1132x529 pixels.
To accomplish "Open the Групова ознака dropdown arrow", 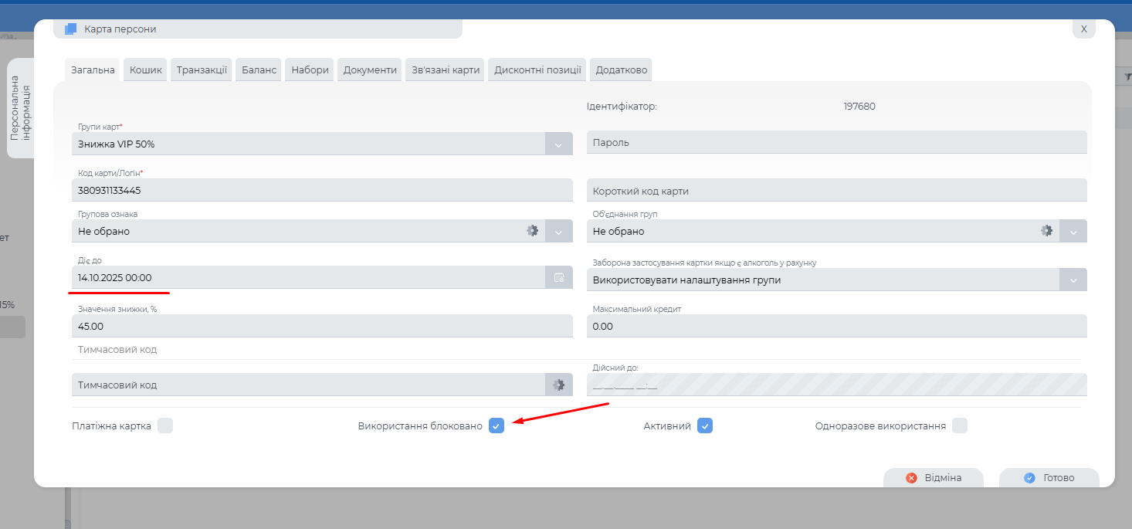I will [x=559, y=231].
